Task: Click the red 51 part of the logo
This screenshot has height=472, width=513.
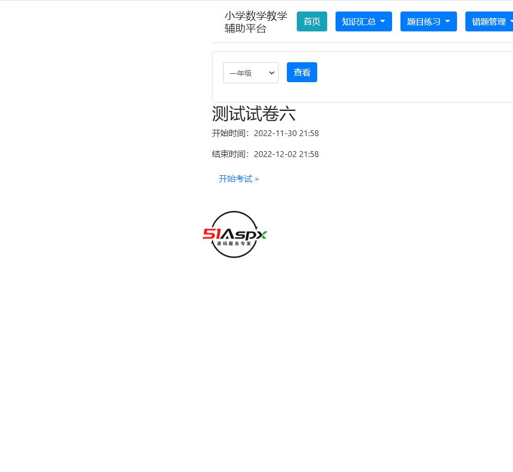Action: 211,234
